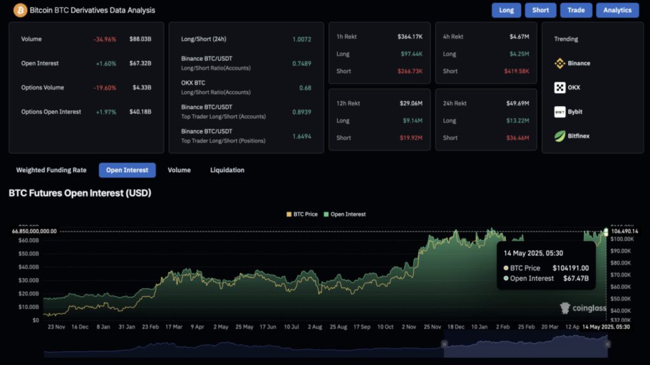Toggle BTC Price legend series
Image resolution: width=650 pixels, height=365 pixels.
tap(302, 215)
